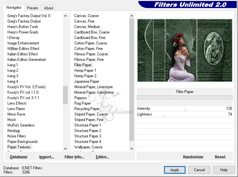
Task: Open the Database menu button
Action: coord(19,157)
